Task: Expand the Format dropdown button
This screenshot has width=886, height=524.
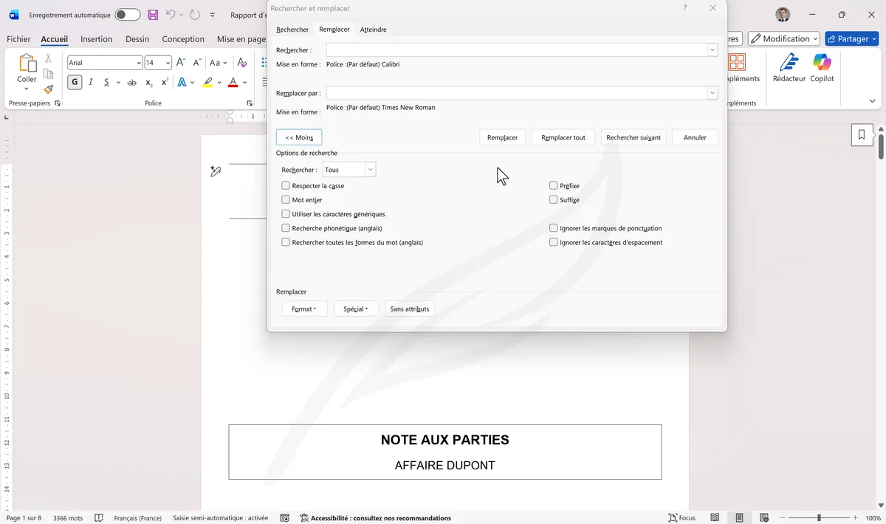Action: pos(304,309)
